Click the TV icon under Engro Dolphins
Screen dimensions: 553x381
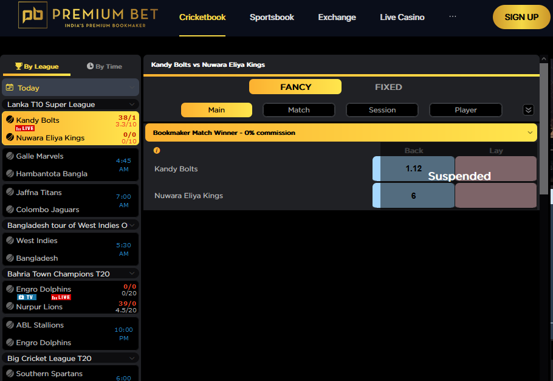tap(26, 297)
